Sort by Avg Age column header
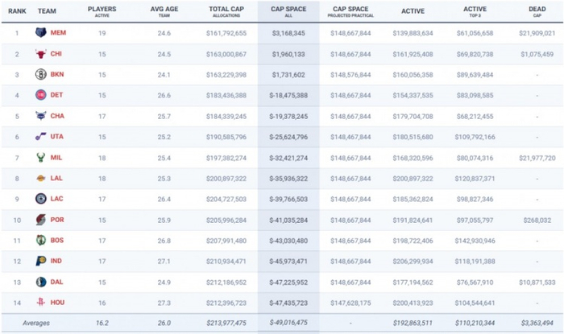The height and width of the screenshot is (334, 564). [x=164, y=11]
